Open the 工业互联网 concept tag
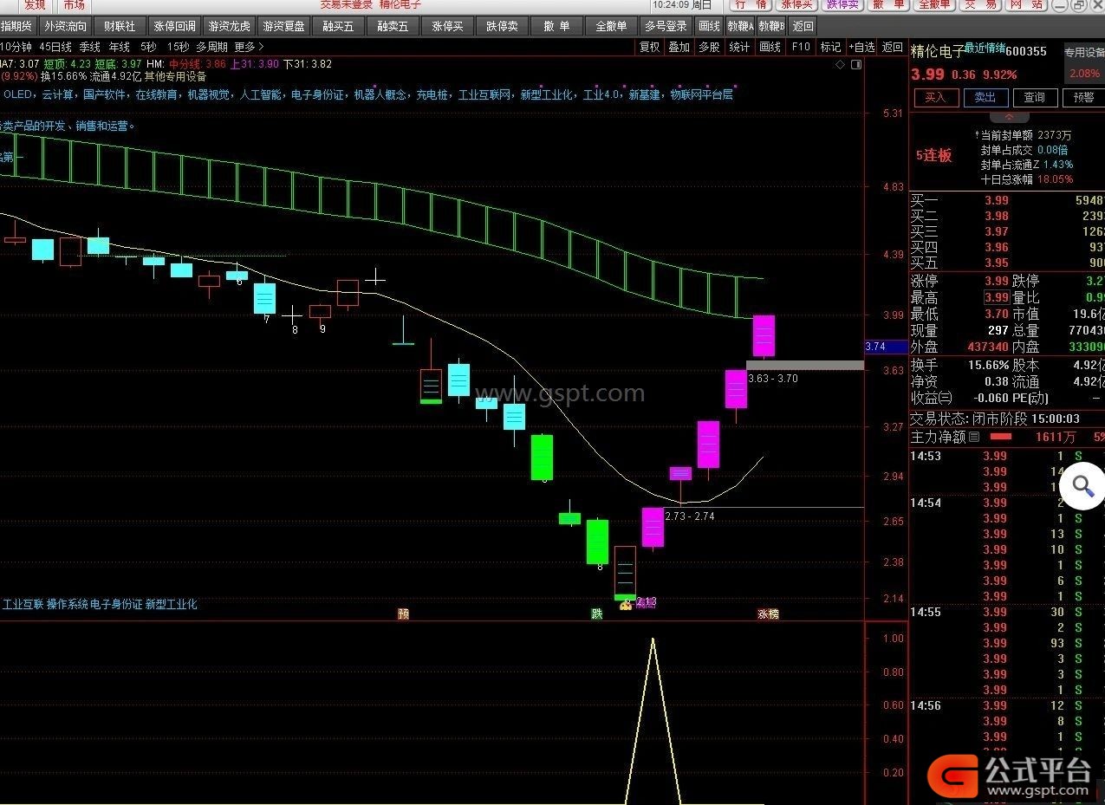 [x=484, y=94]
